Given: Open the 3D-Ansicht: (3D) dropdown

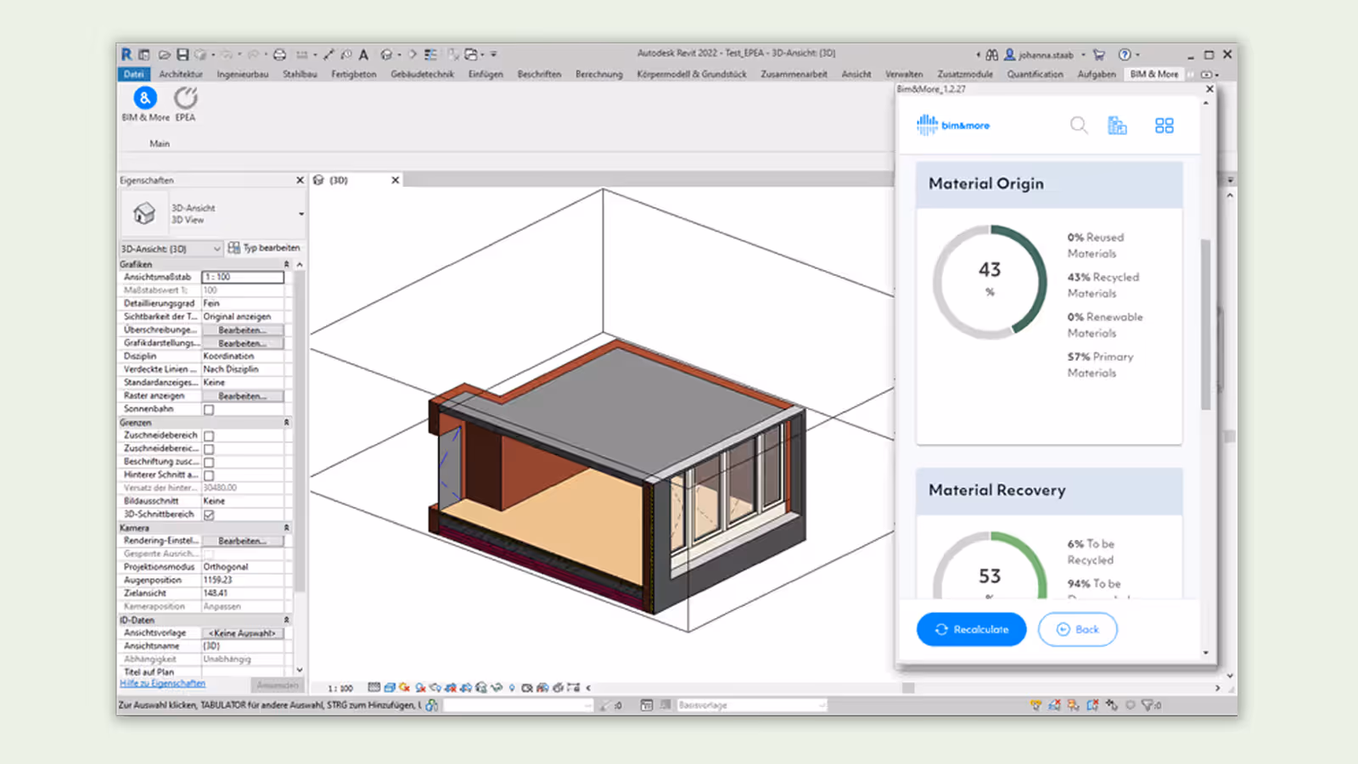Looking at the screenshot, I should tap(171, 249).
